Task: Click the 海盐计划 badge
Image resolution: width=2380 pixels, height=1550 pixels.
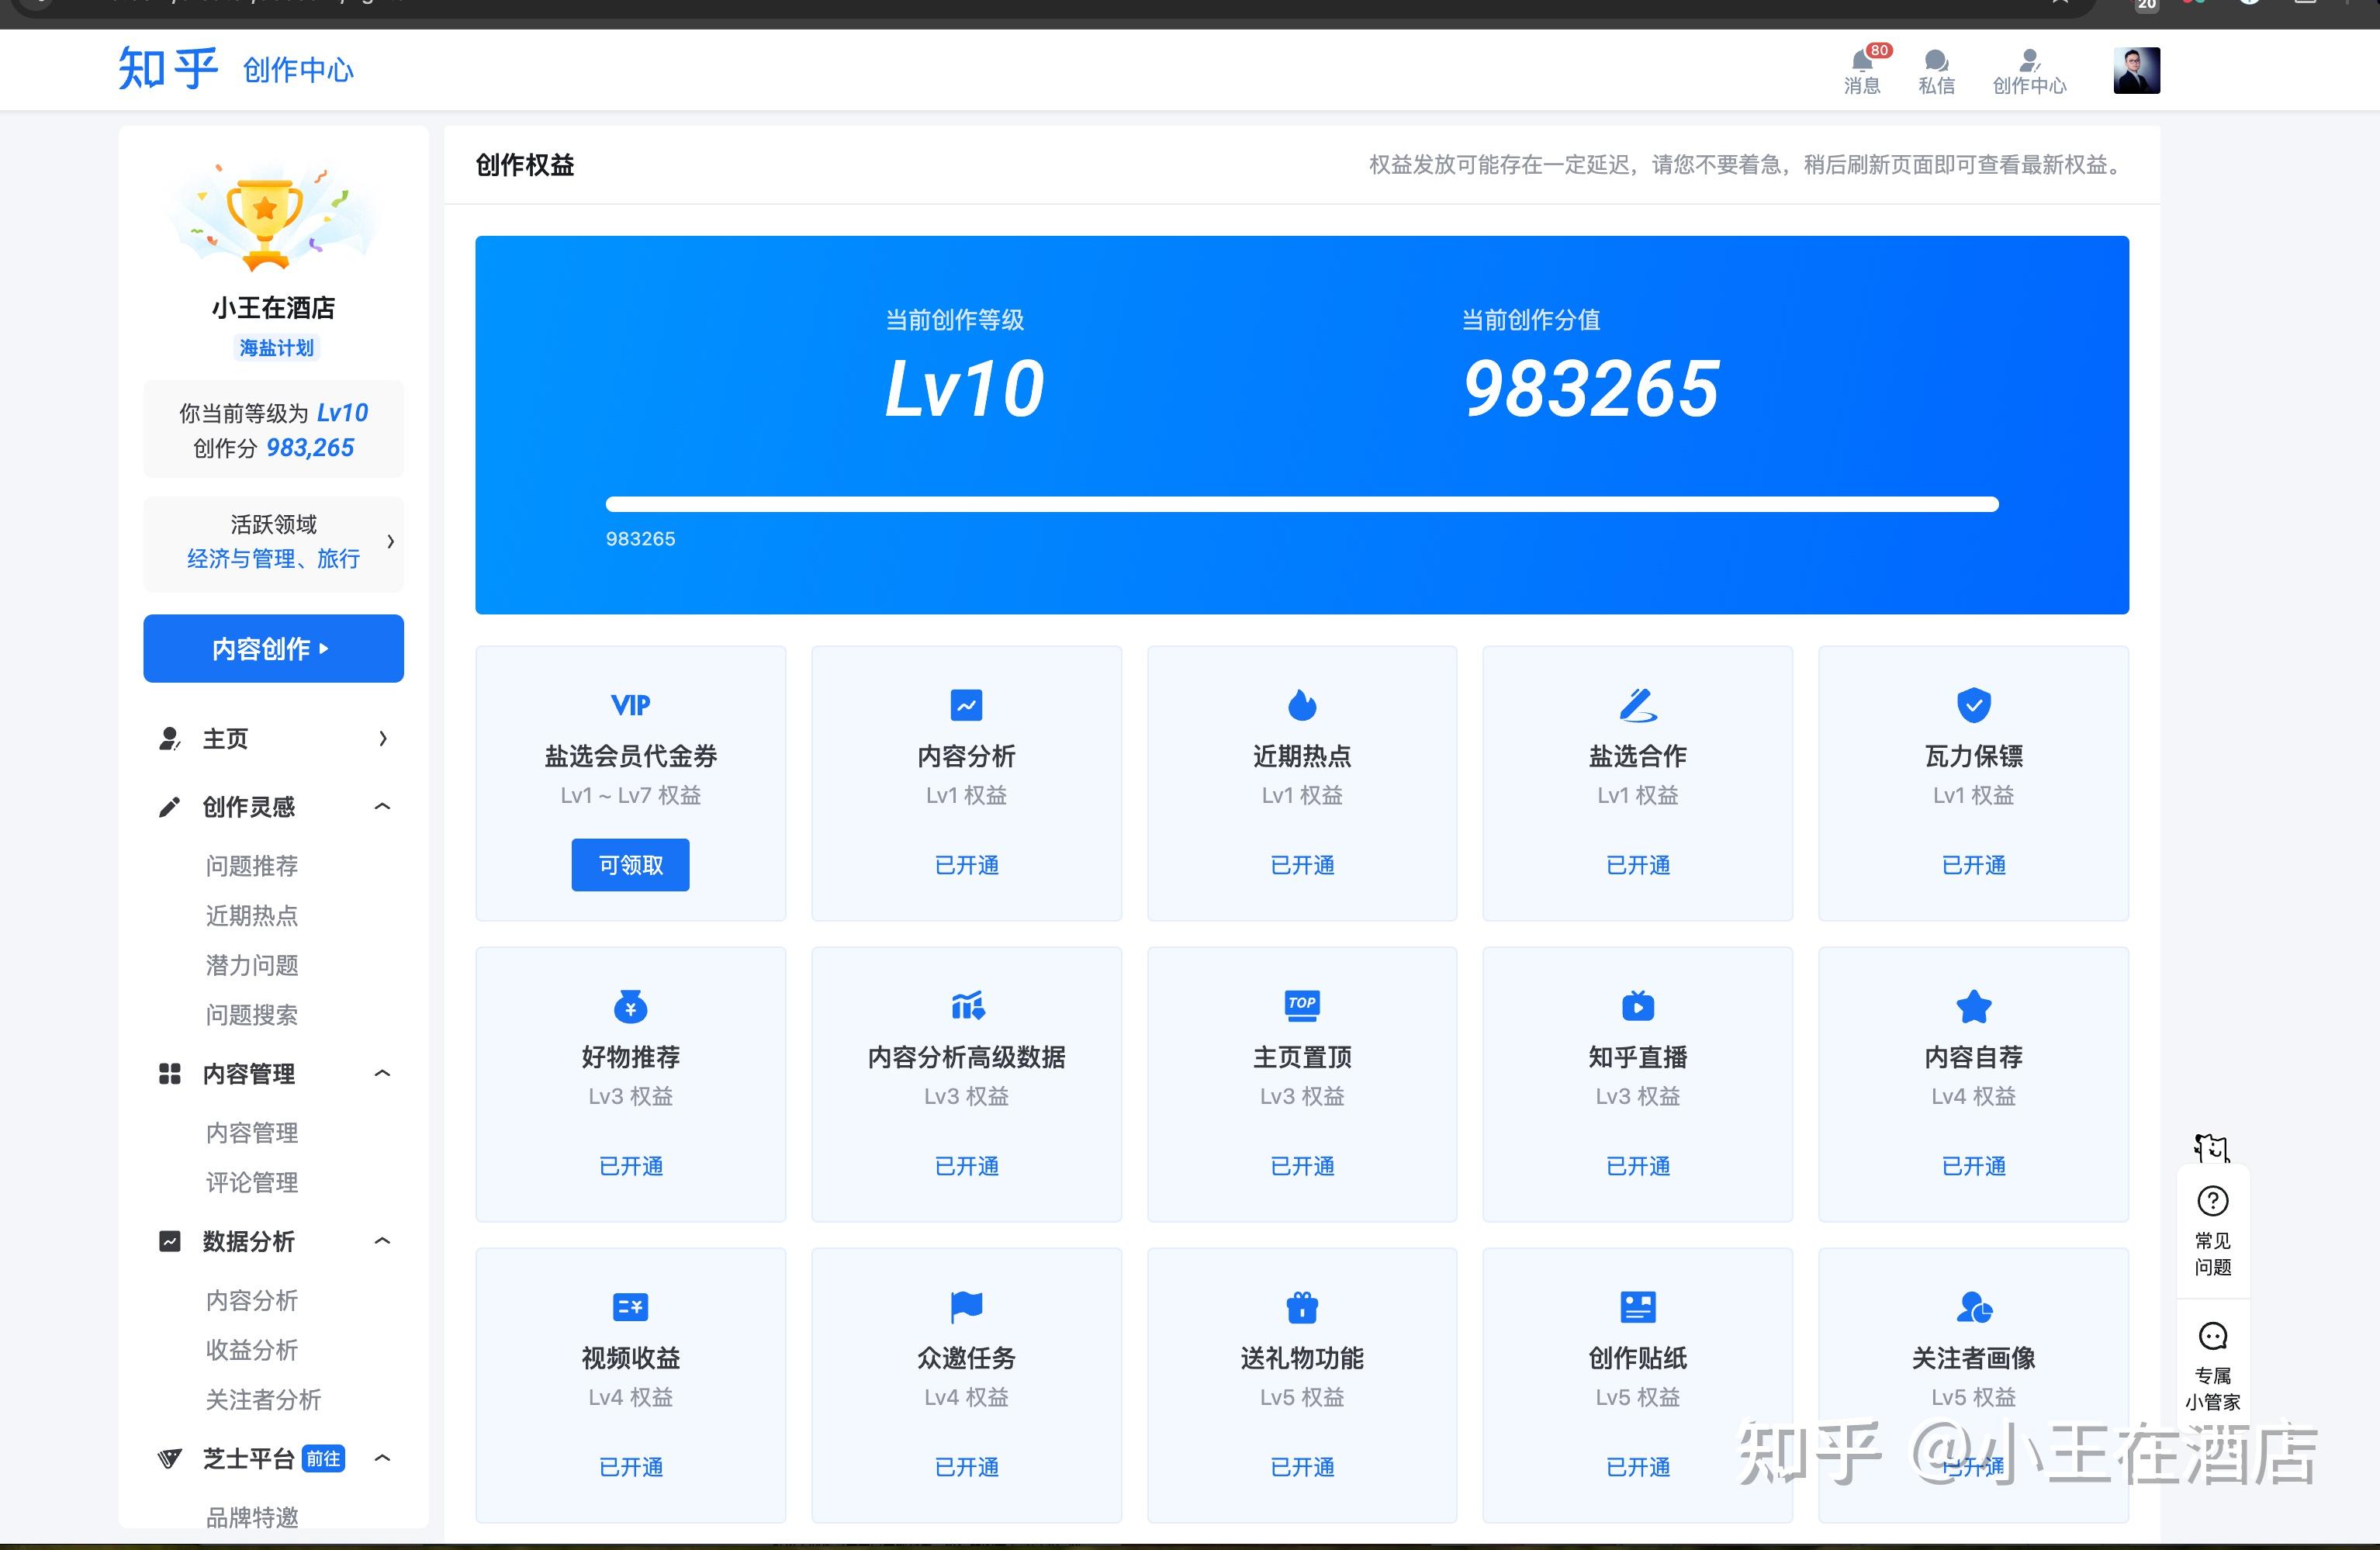Action: pyautogui.click(x=276, y=348)
